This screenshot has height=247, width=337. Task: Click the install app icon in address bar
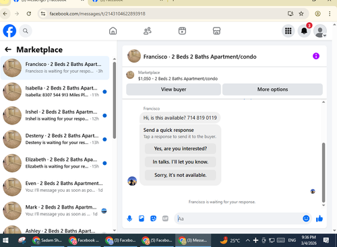click(290, 13)
